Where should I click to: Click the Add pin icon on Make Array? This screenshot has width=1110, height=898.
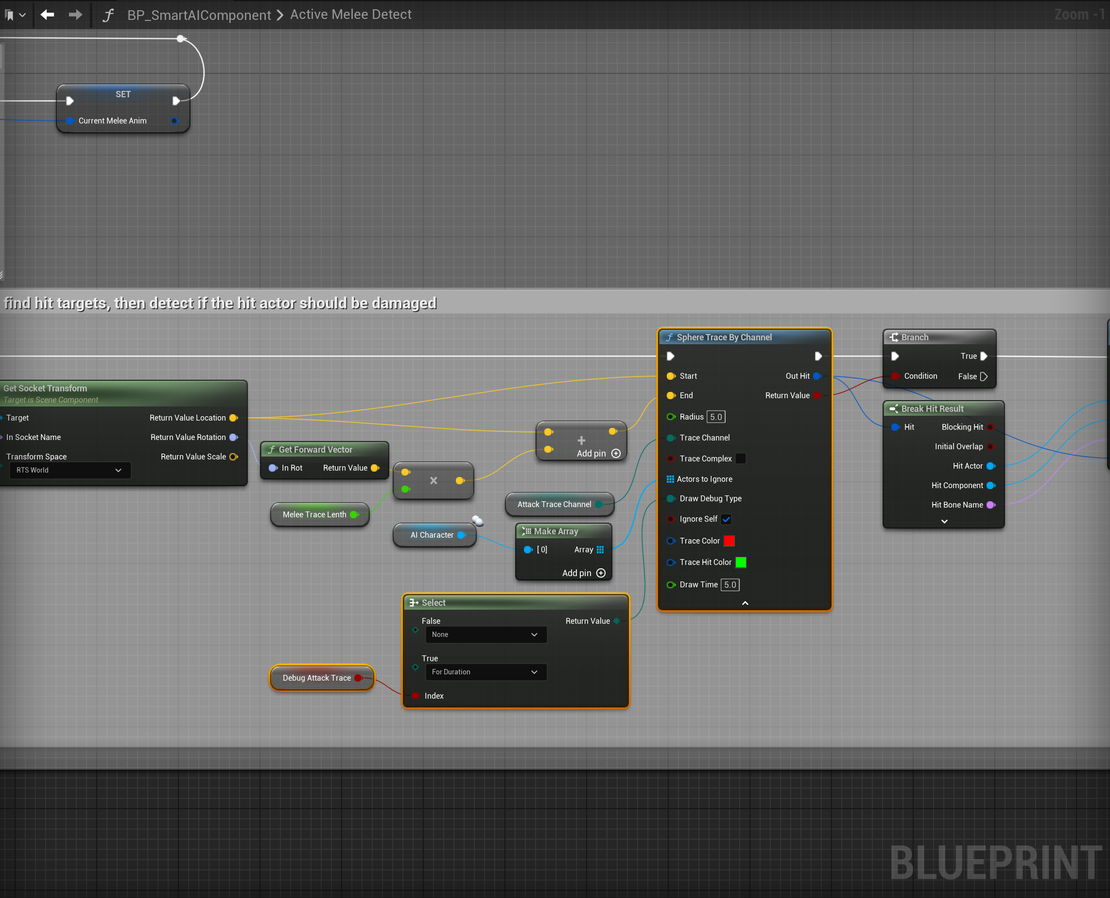(601, 573)
